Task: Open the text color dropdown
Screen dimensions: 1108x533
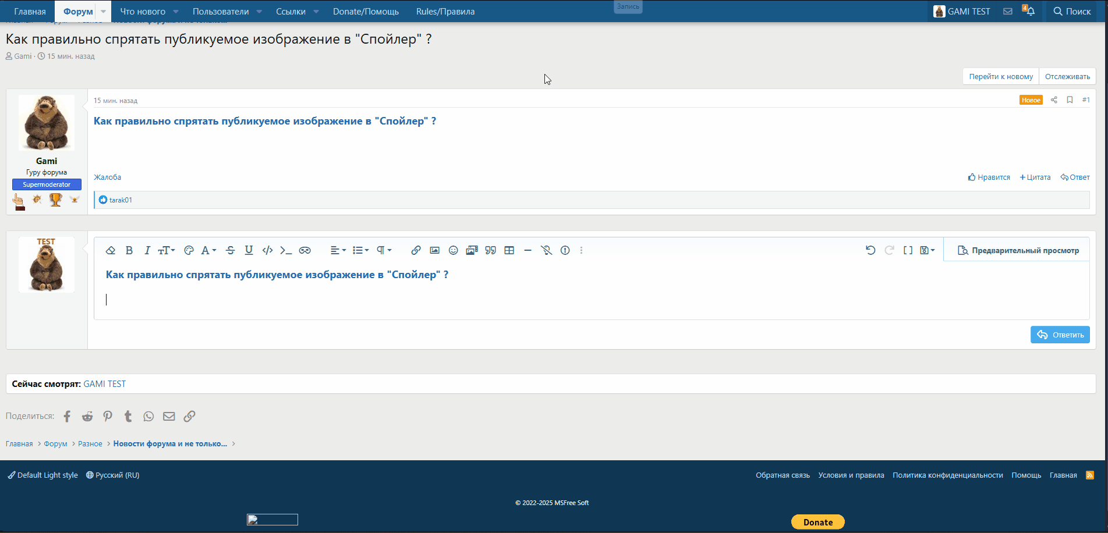Action: point(208,250)
